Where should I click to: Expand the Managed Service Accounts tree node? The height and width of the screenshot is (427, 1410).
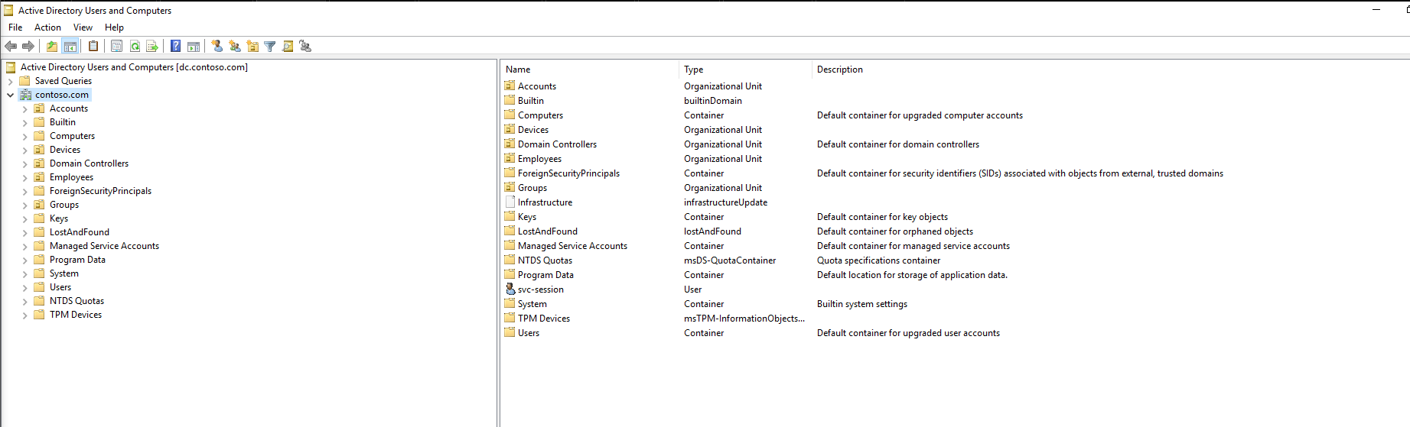click(24, 246)
